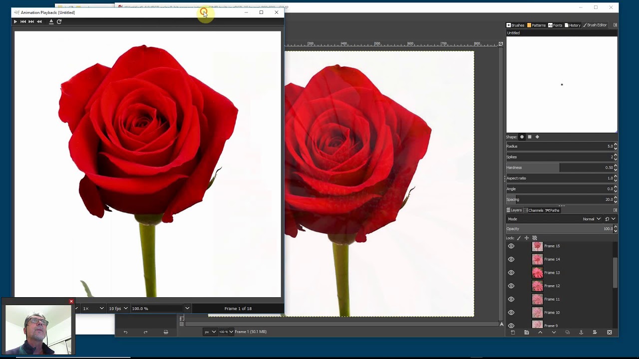Hide the Frame 13 layer
Image resolution: width=639 pixels, height=359 pixels.
coord(511,273)
